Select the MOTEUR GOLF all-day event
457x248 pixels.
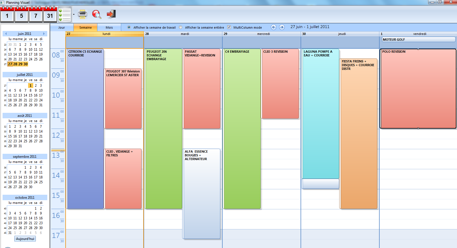point(418,40)
